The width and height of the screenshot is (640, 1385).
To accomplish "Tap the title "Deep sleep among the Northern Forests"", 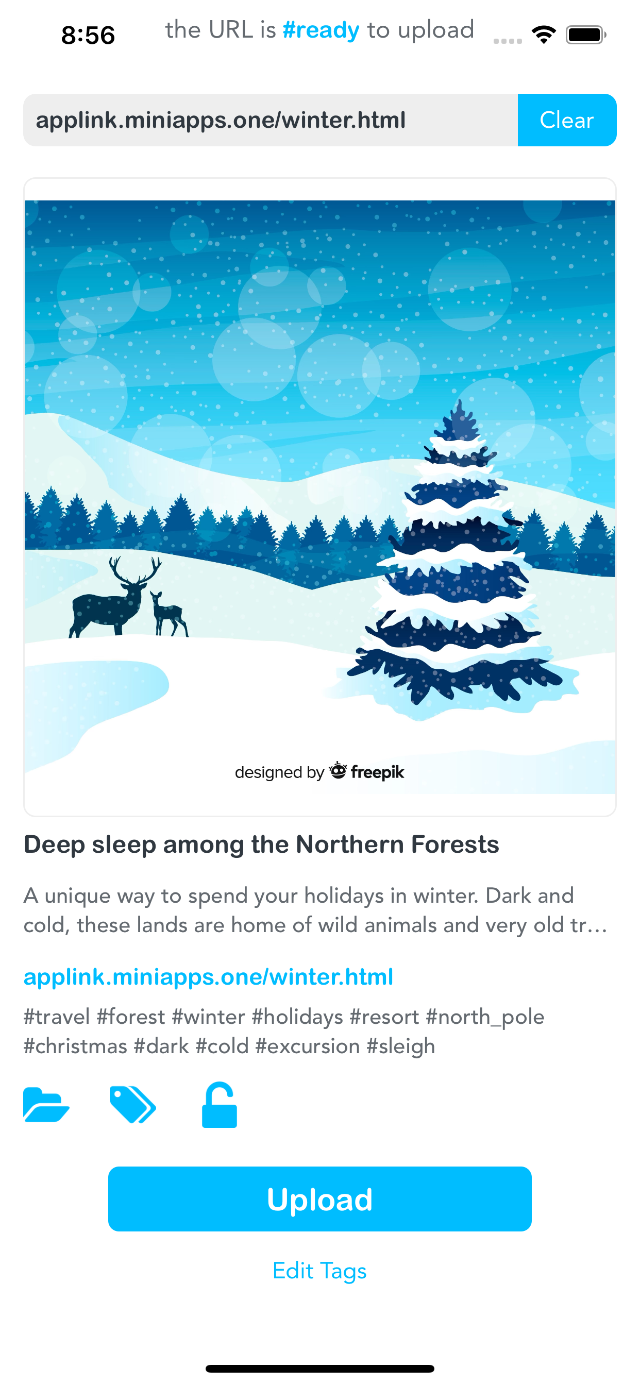I will pyautogui.click(x=261, y=844).
